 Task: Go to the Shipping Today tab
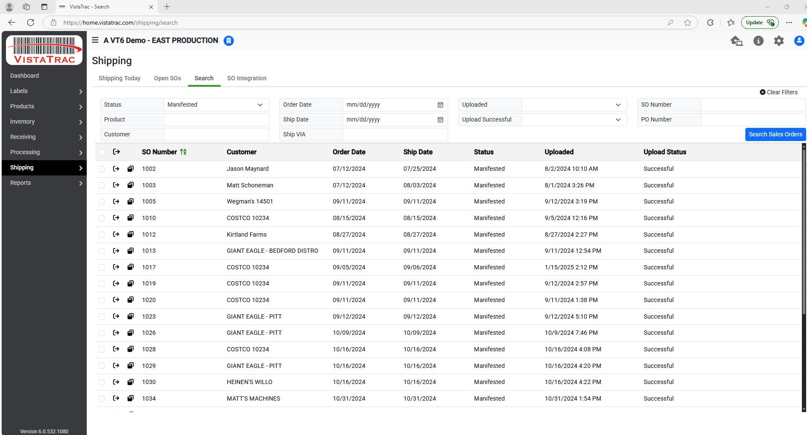(119, 78)
